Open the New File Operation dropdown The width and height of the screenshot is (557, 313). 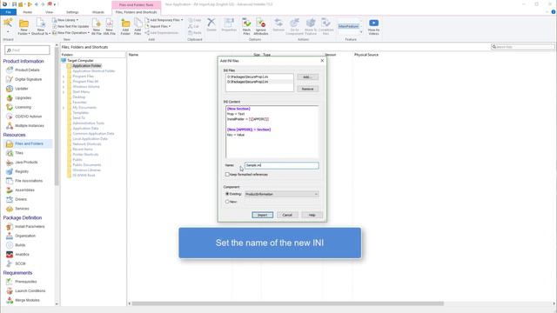(70, 33)
